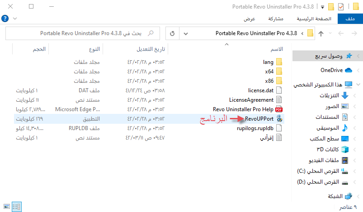The width and height of the screenshot is (363, 212).
Task: Open the x64 folder icon
Action: (279, 72)
